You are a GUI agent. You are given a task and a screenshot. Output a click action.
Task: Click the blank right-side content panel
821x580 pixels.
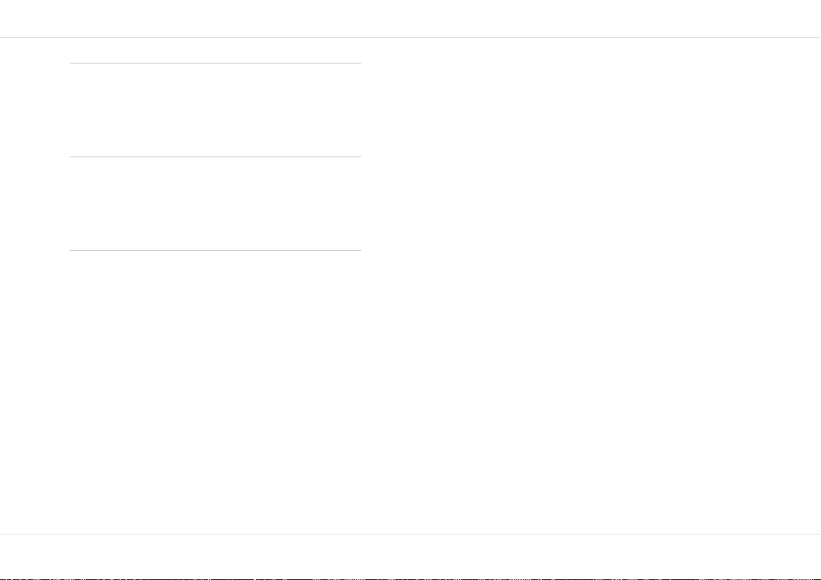tap(591, 286)
